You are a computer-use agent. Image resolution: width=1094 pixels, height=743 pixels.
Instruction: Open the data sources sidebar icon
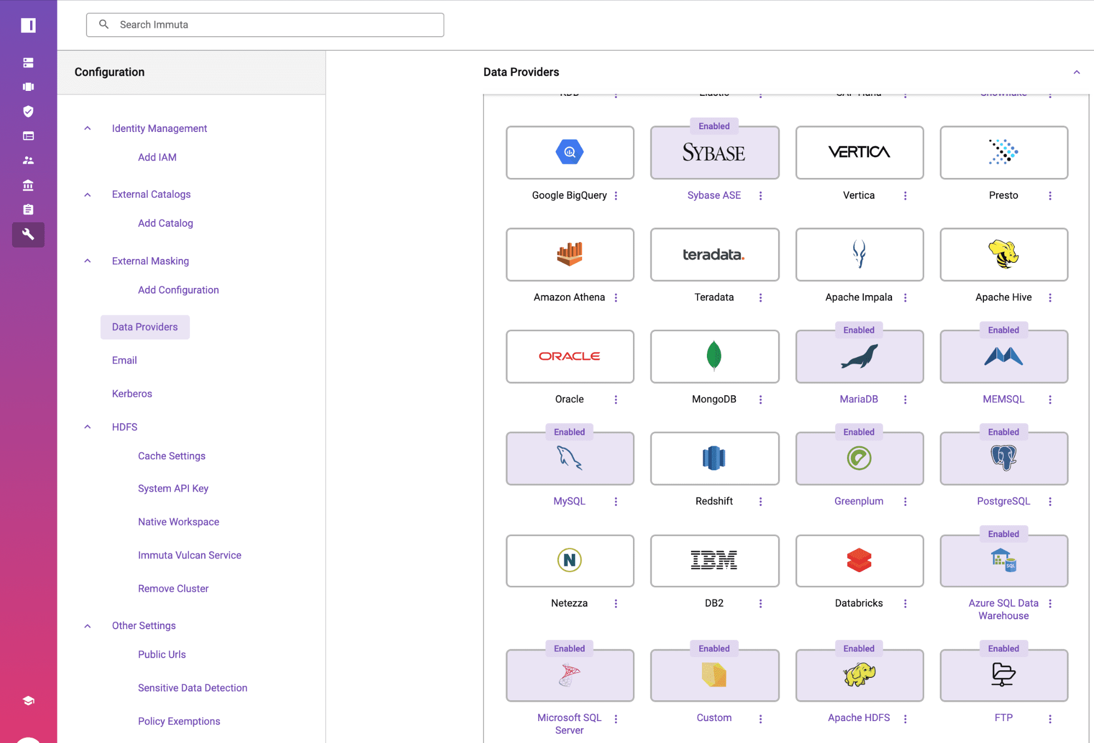(28, 62)
